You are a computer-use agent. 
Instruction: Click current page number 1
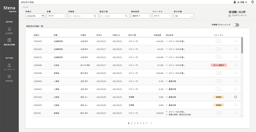tap(129, 123)
